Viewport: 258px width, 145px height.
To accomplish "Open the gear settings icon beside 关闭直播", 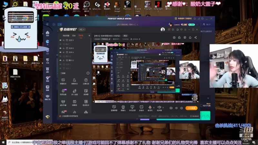I will point(182,108).
